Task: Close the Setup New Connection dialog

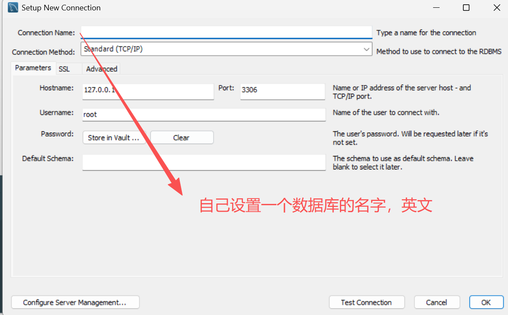Action: 496,8
